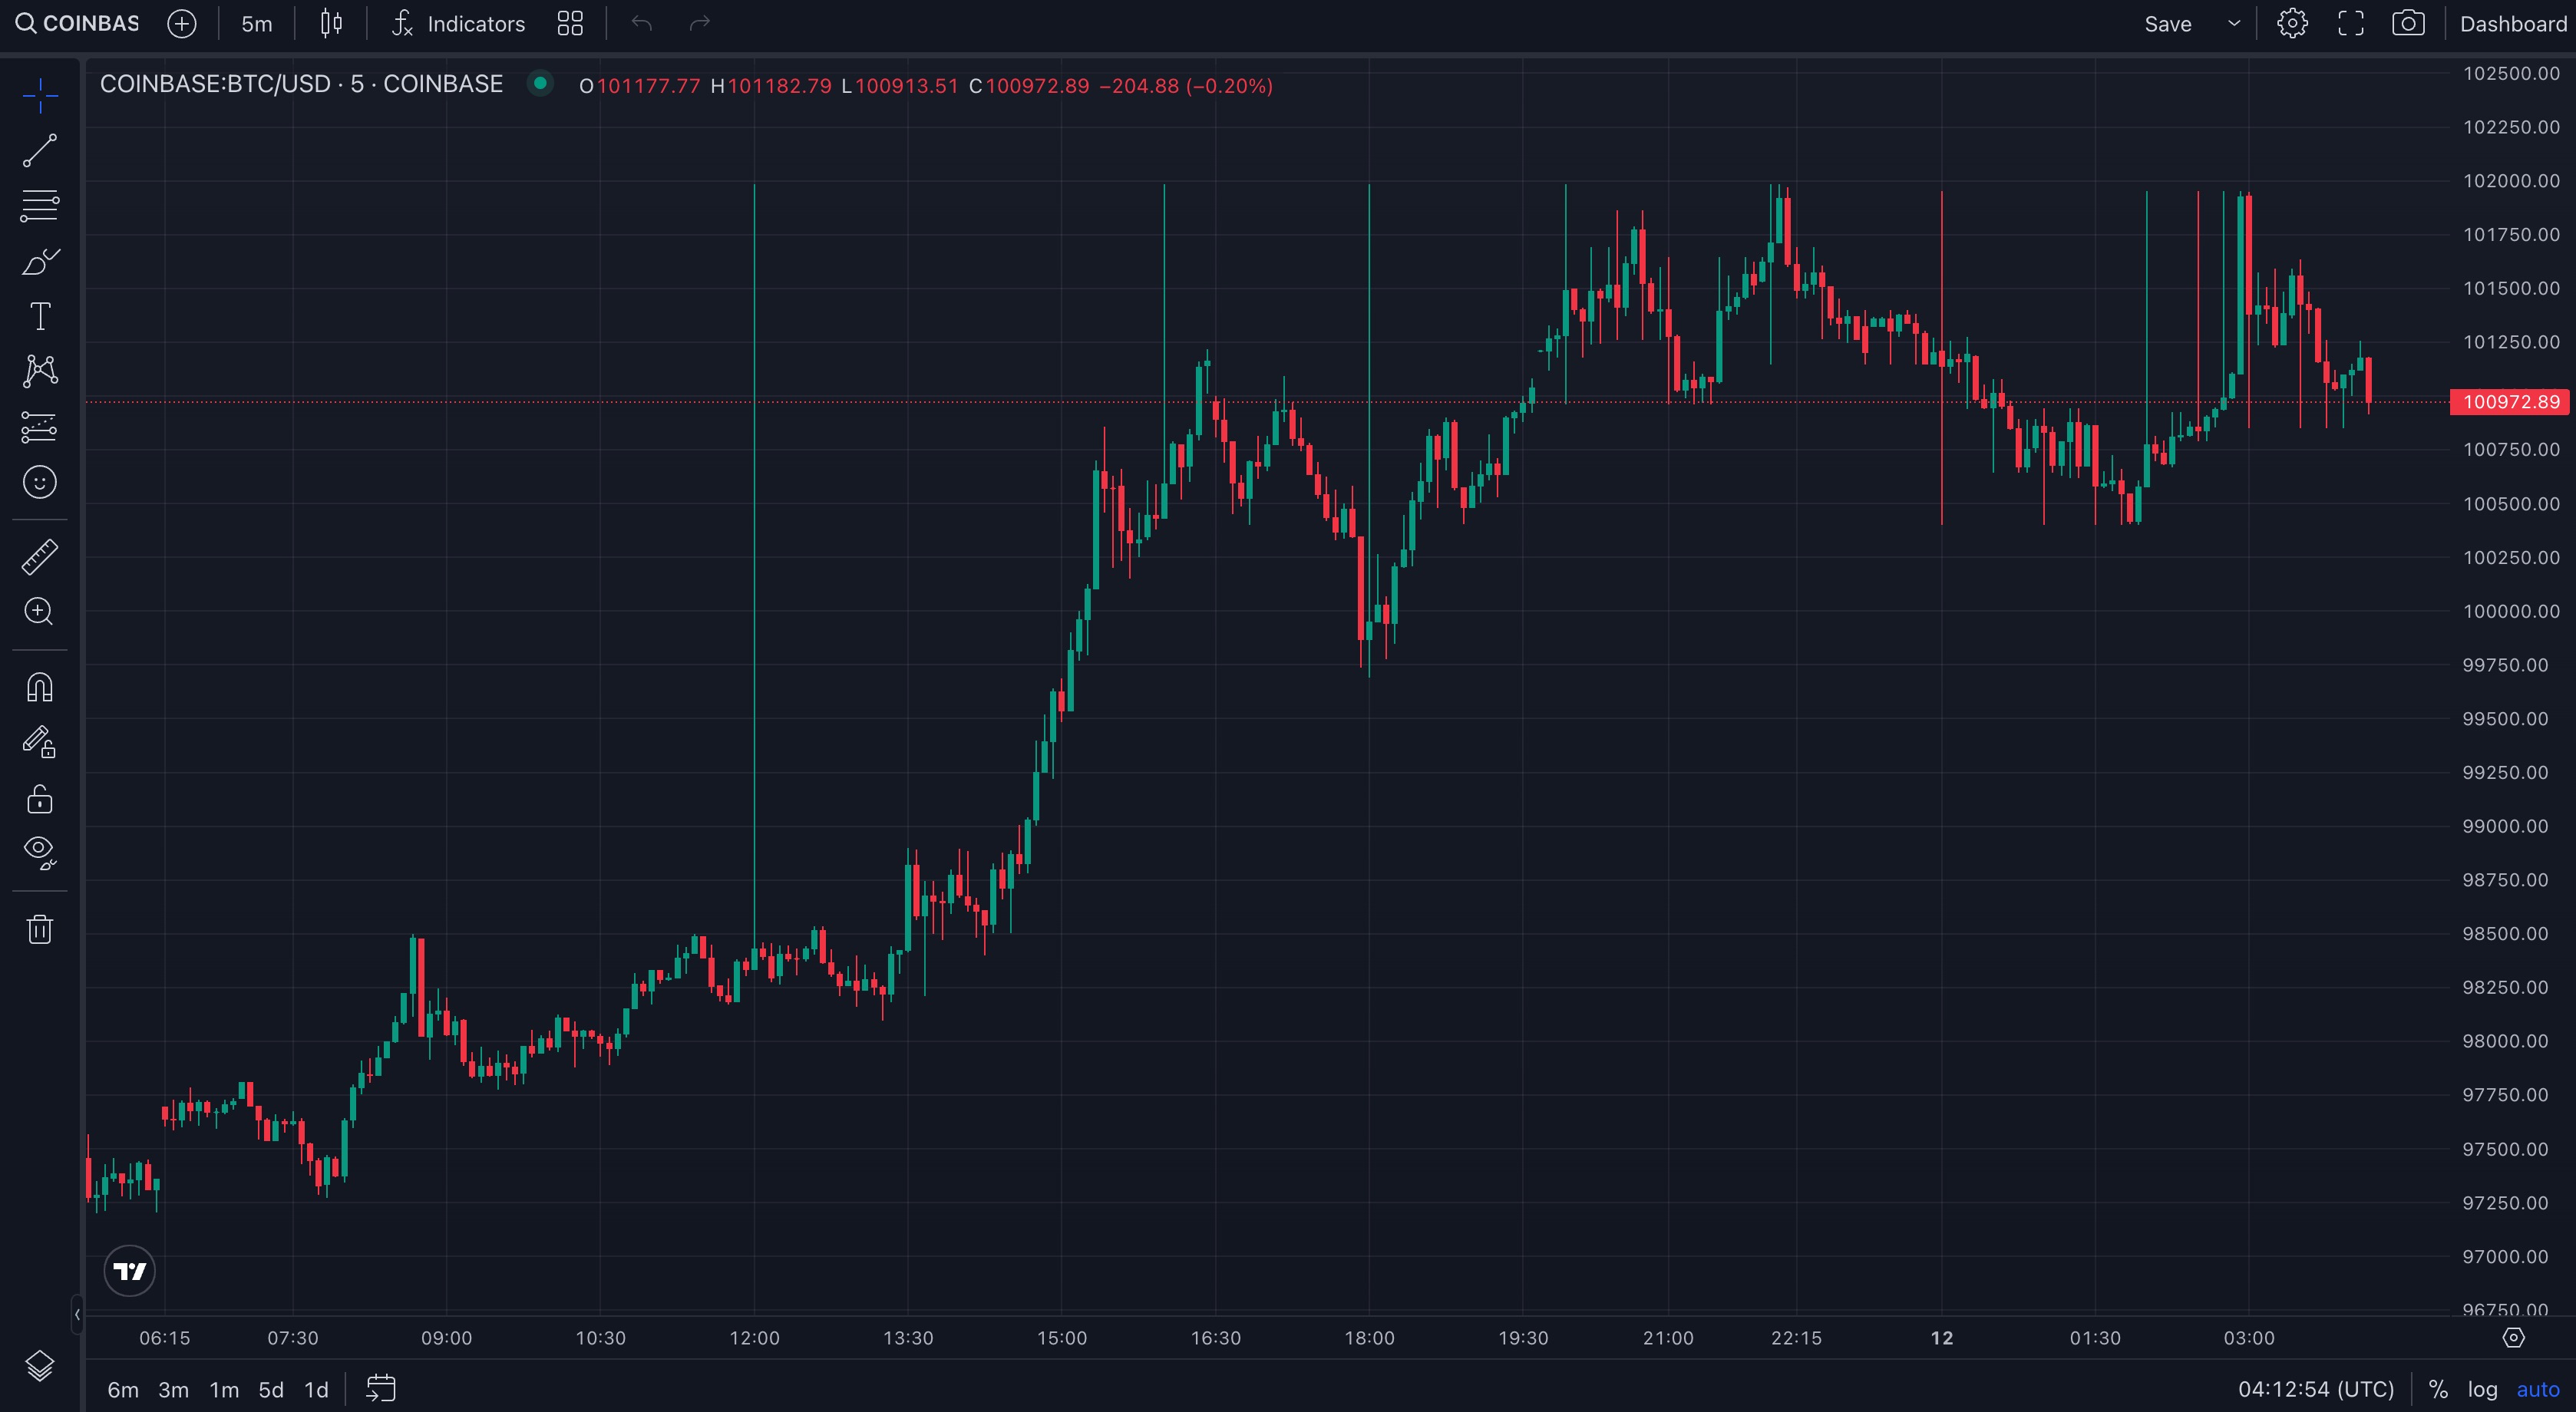Viewport: 2576px width, 1412px height.
Task: Select the ruler measure tool
Action: 40,557
